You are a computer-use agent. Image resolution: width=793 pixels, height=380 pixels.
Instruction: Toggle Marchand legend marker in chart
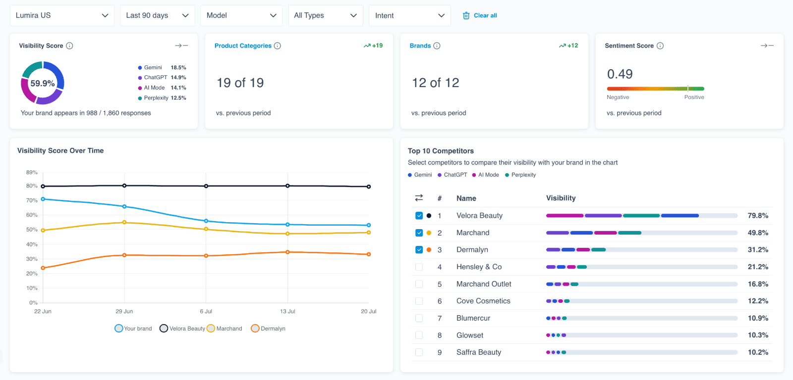tap(211, 329)
